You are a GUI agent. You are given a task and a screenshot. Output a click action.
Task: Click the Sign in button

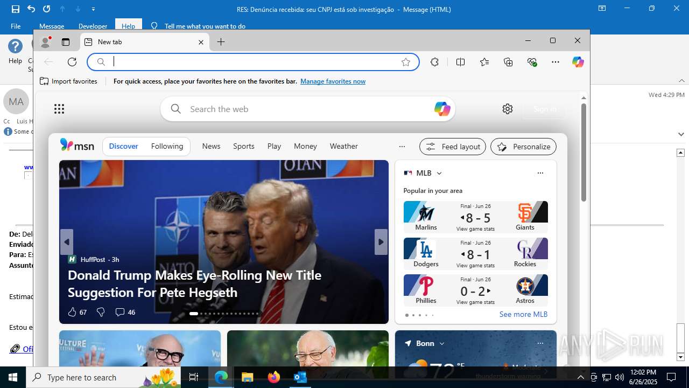click(545, 109)
